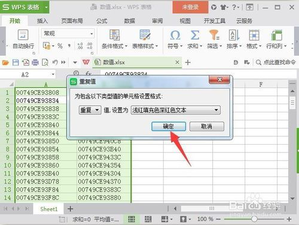Toggle normal view mode in status bar
Screen dimensions: 299x225
[x=132, y=219]
